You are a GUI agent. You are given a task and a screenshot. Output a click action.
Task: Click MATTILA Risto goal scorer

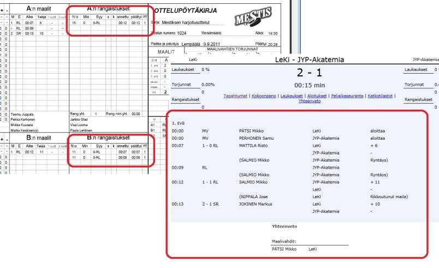[x=253, y=146]
